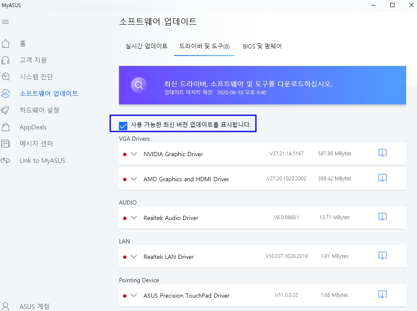Image resolution: width=417 pixels, height=311 pixels.
Task: Click the Realtek Audio Driver name
Action: tap(171, 218)
